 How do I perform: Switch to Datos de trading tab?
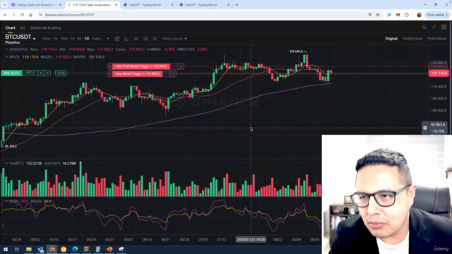pos(45,28)
